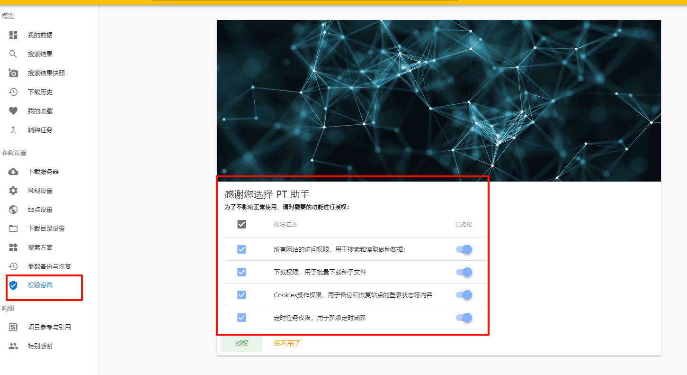
Task: Click the gear icon beside 常规设置
Action: pyautogui.click(x=13, y=191)
